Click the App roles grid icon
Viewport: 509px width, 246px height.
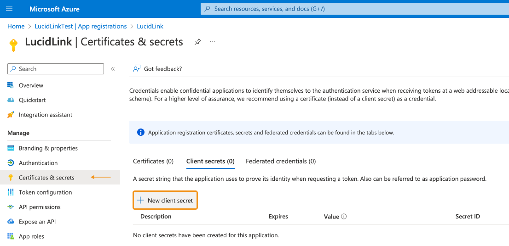[11, 236]
